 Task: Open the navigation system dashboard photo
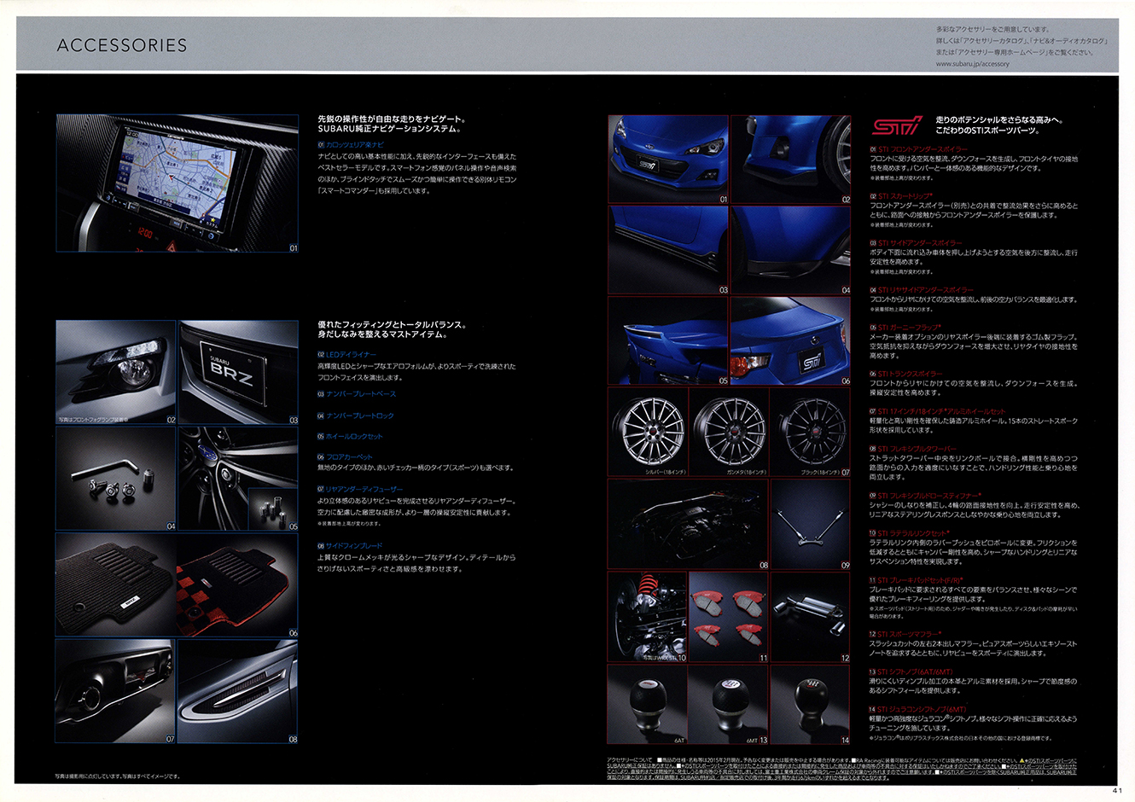[178, 183]
